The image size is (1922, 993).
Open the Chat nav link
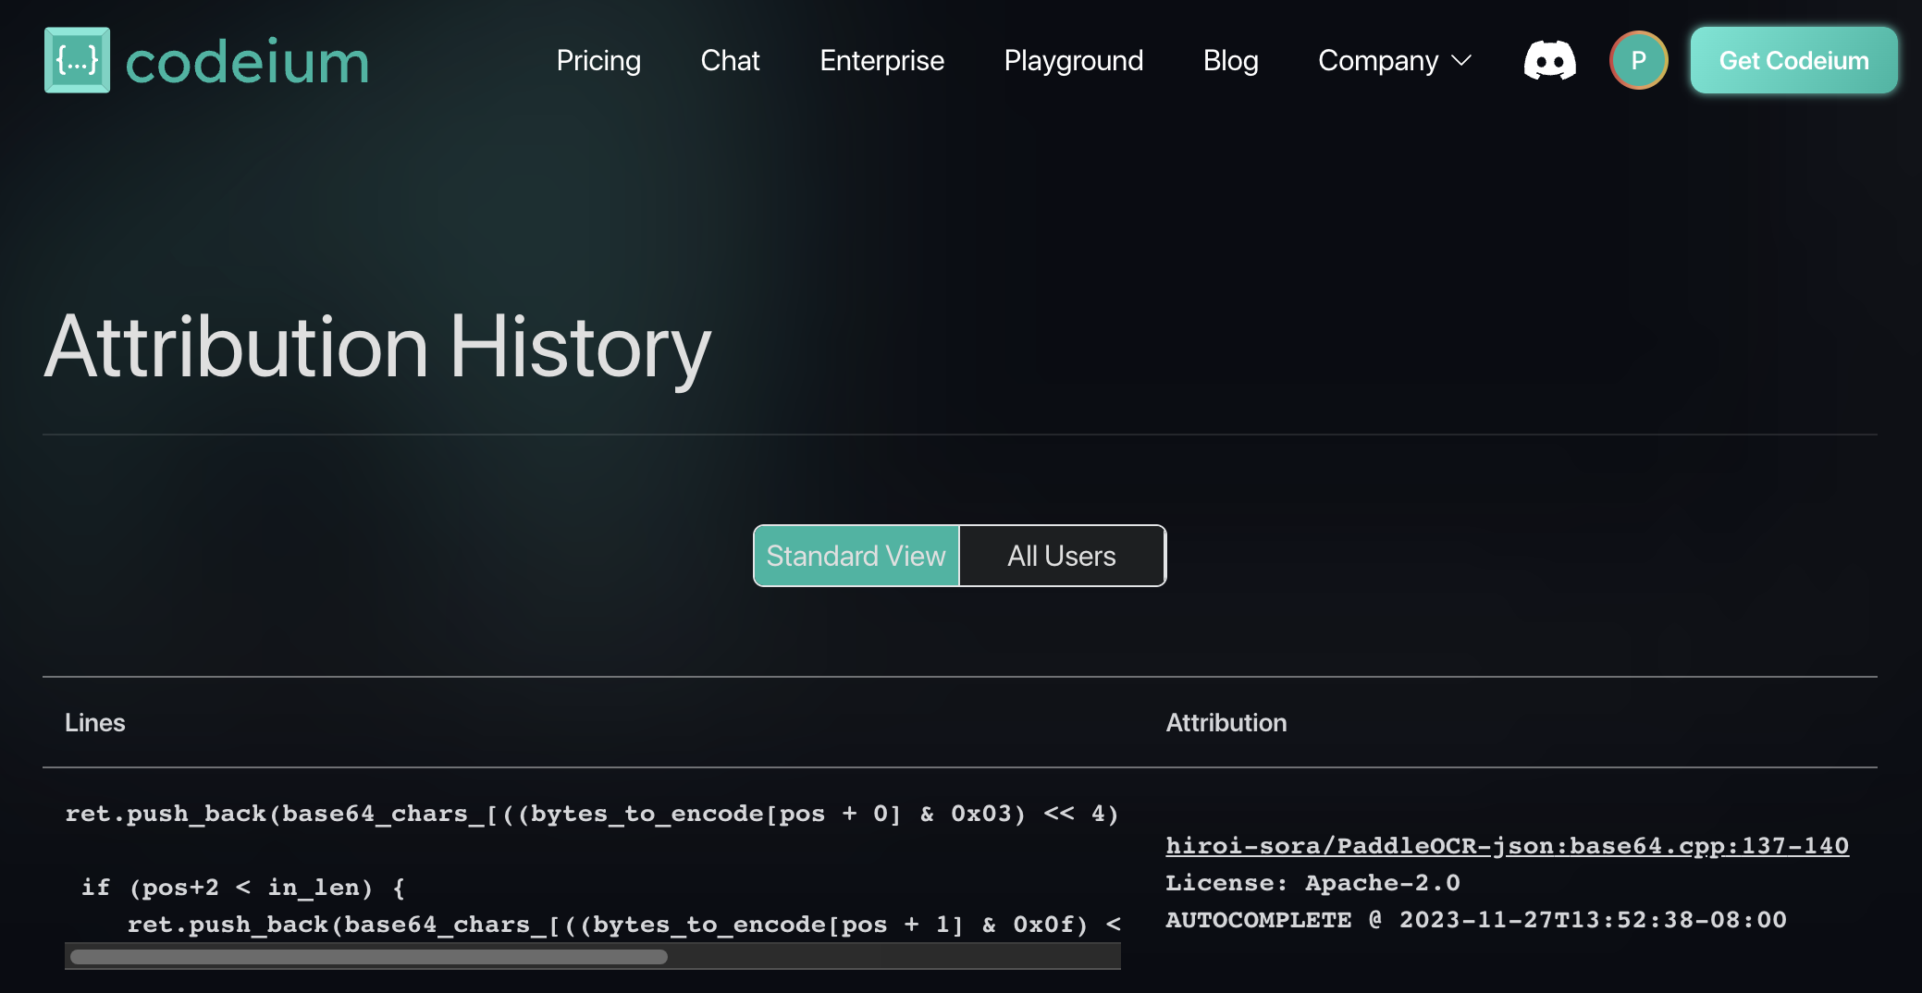click(730, 60)
